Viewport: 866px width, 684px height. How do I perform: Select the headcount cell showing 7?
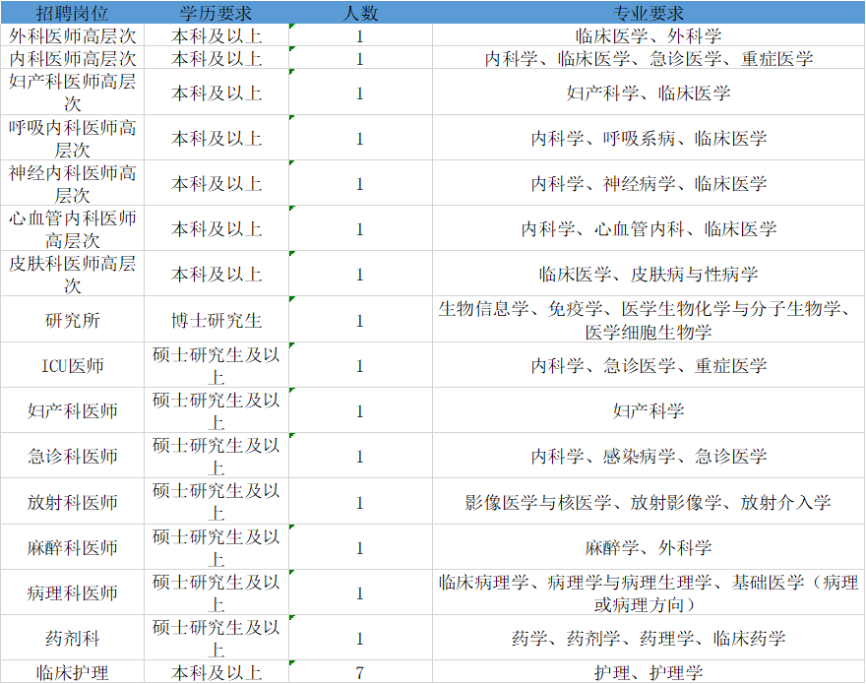[360, 673]
